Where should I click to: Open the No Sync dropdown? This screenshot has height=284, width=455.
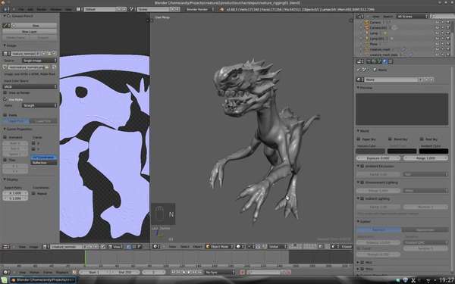click(x=220, y=273)
